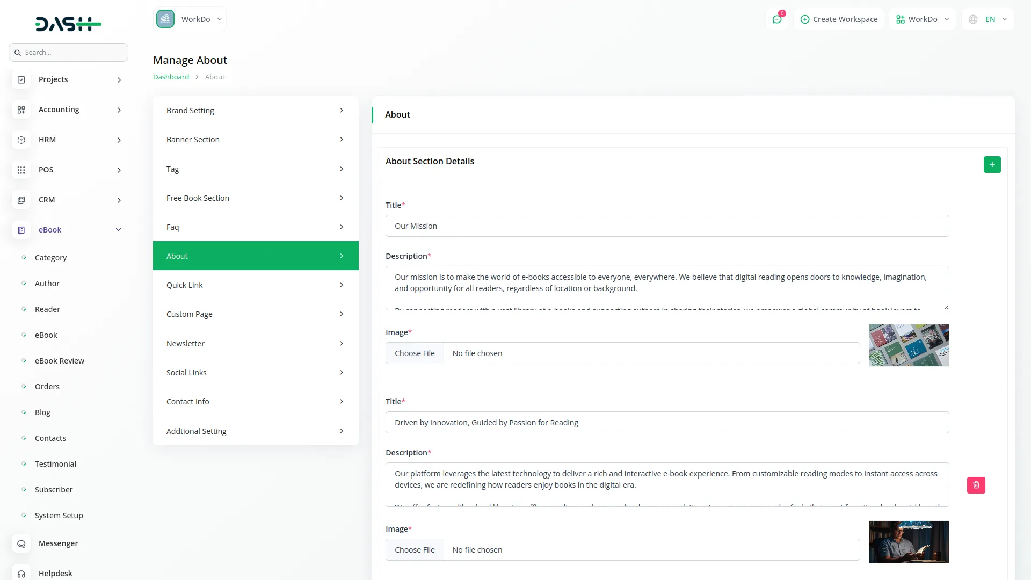Click the Messenger sidebar icon
Viewport: 1031px width, 580px height.
point(21,543)
